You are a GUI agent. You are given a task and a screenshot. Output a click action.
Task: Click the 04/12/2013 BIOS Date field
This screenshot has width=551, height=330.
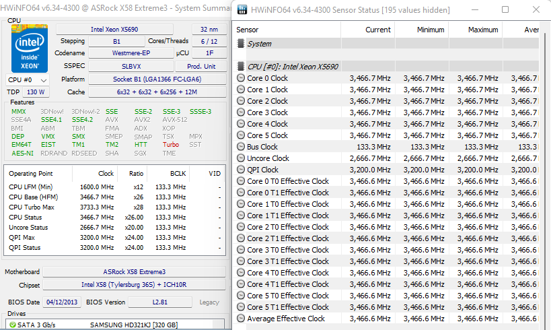tap(62, 302)
